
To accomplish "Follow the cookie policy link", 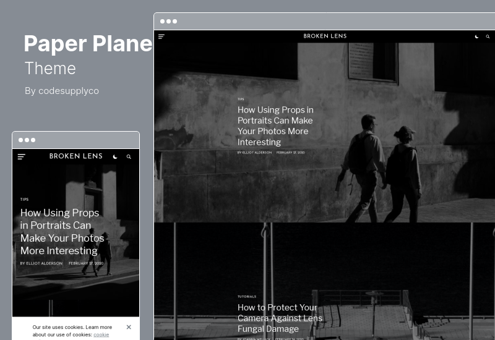I will [x=101, y=334].
